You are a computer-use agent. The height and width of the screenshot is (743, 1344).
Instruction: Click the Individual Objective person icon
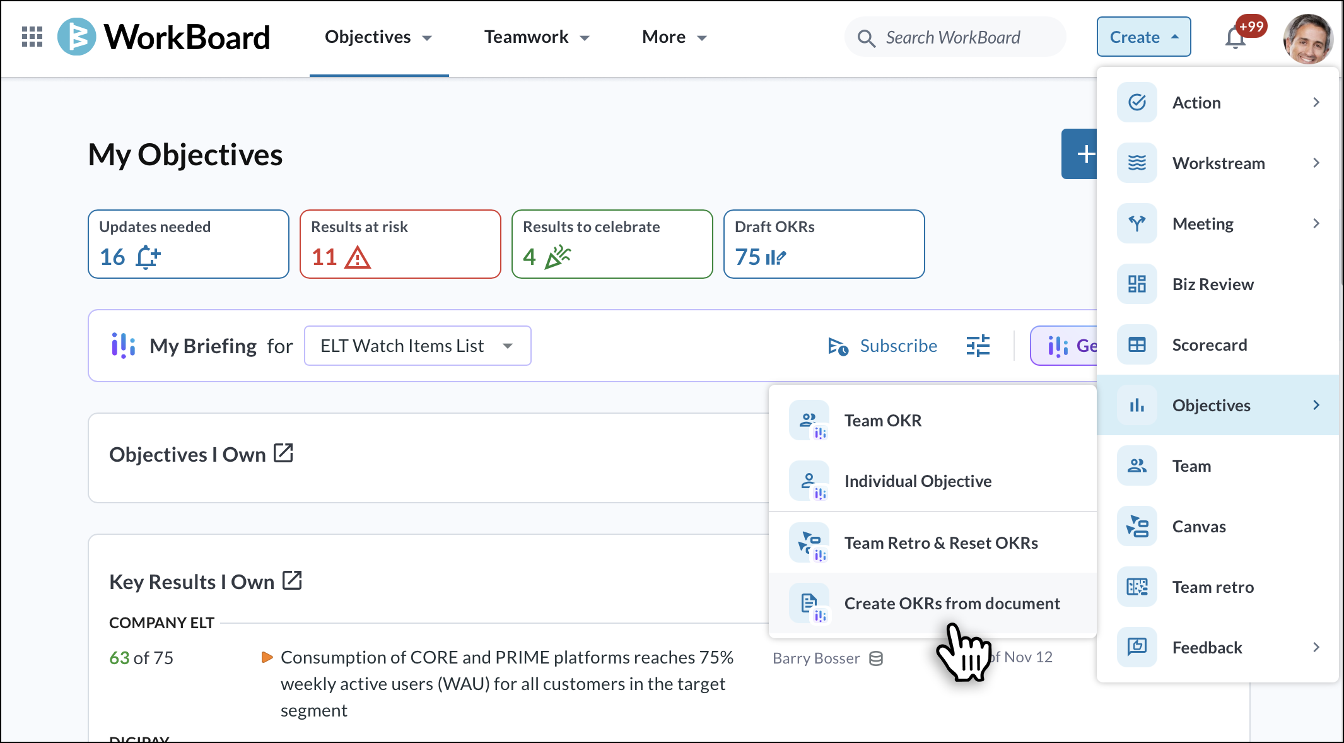(809, 481)
